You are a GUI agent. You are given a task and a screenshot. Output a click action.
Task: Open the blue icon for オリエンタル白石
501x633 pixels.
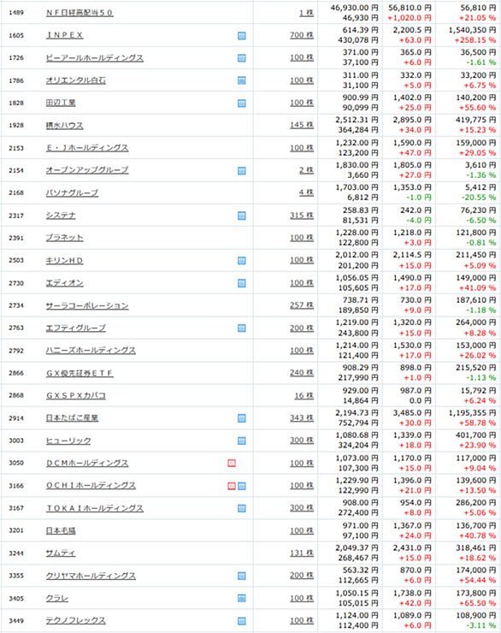point(242,80)
